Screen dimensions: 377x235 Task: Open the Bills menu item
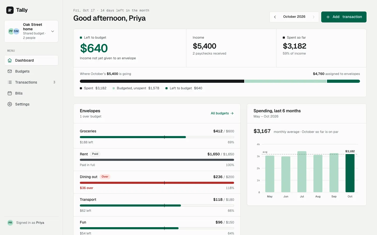[x=31, y=93]
